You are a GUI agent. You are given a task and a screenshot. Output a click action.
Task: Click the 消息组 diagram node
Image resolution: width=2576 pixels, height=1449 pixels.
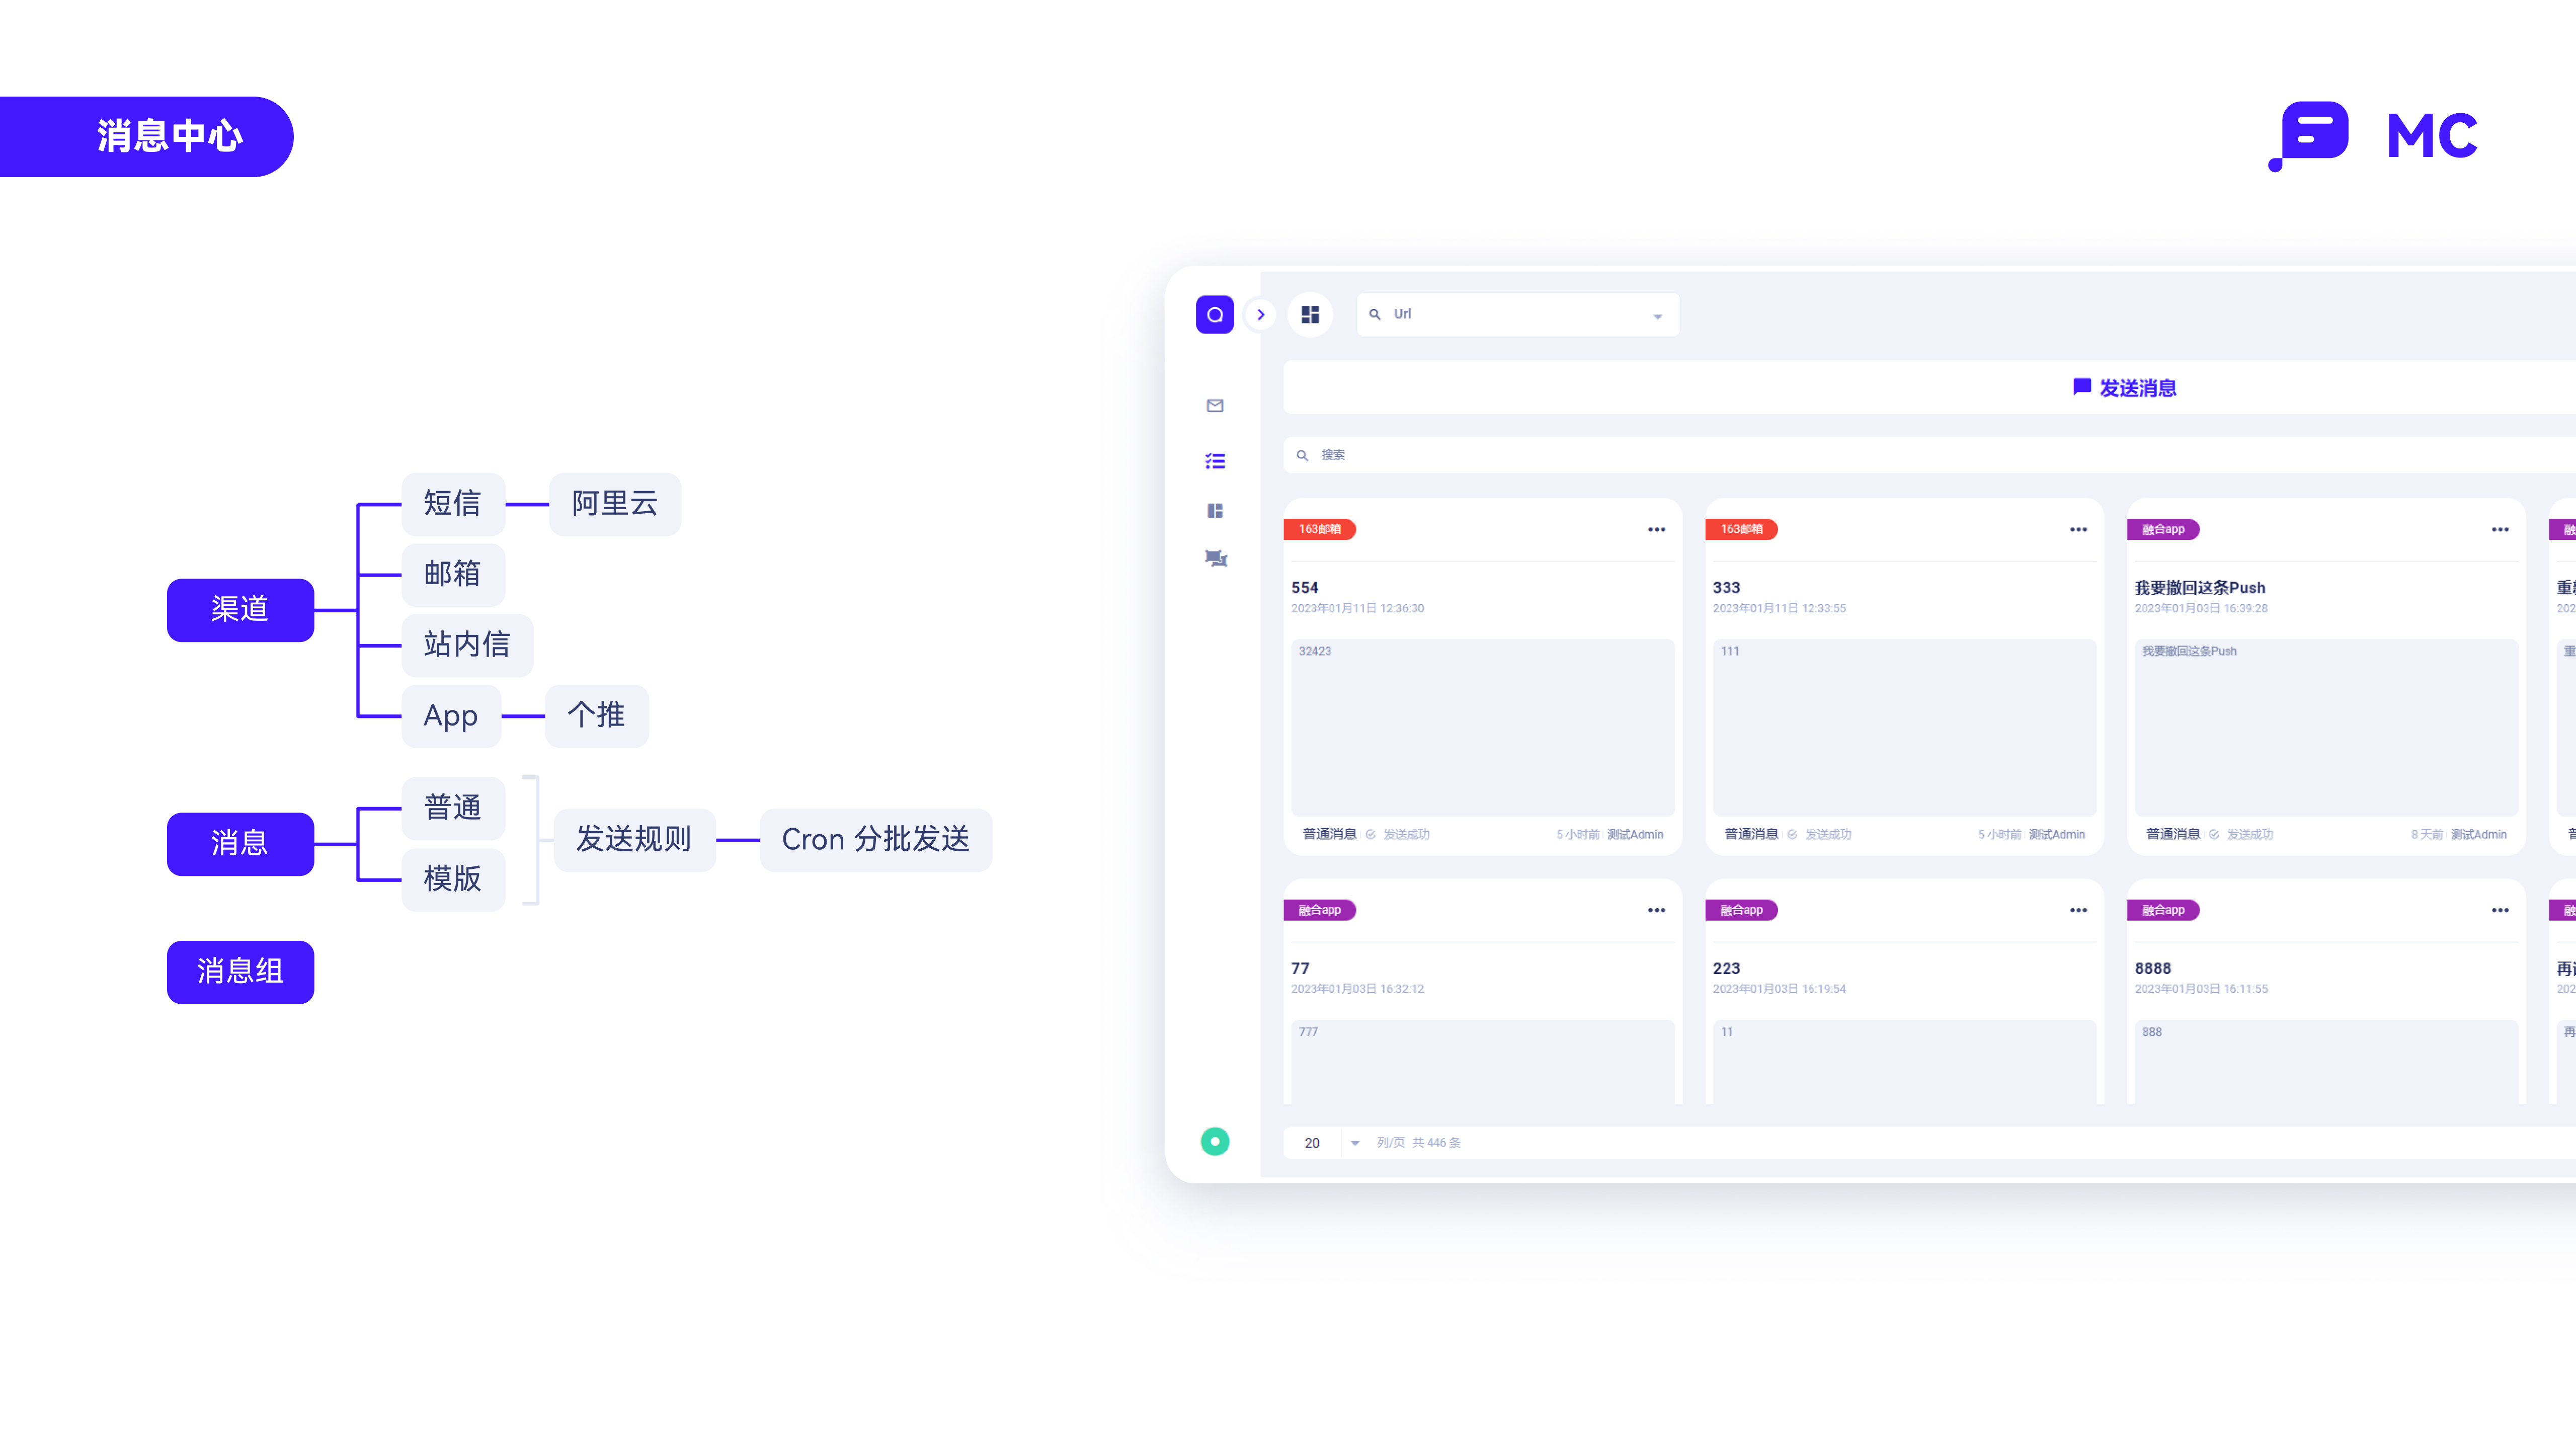tap(240, 971)
